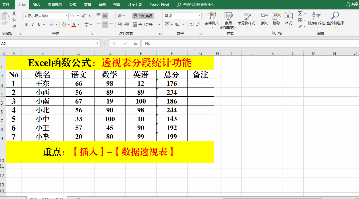Apply the cell borders icon
The width and height of the screenshot is (359, 199).
[x=51, y=25]
